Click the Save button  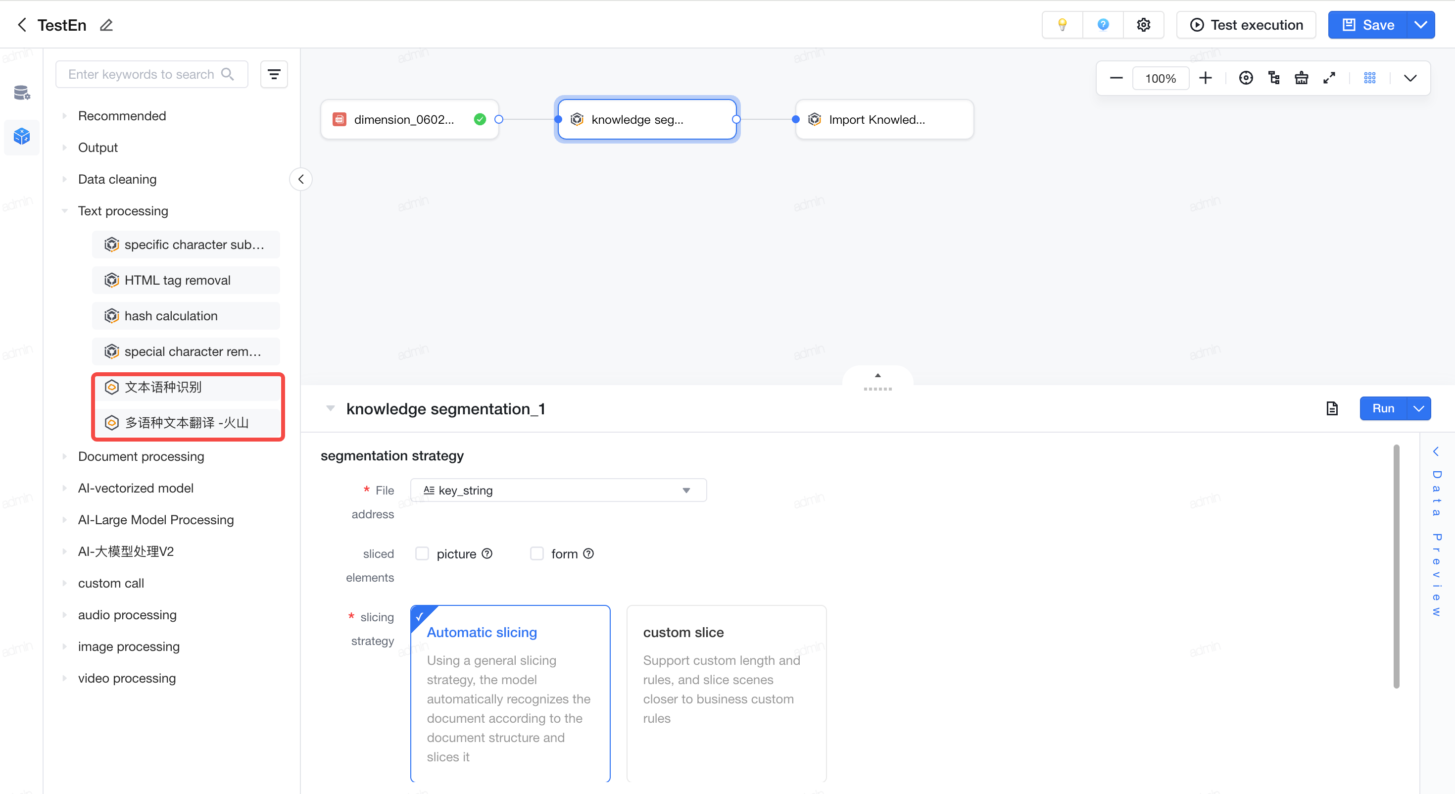click(1367, 25)
